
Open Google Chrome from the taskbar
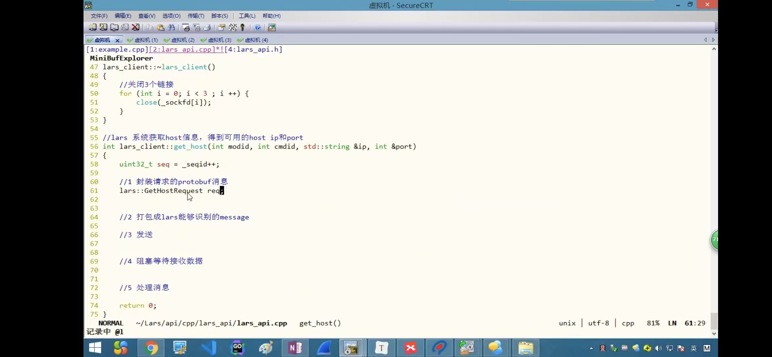[151, 348]
